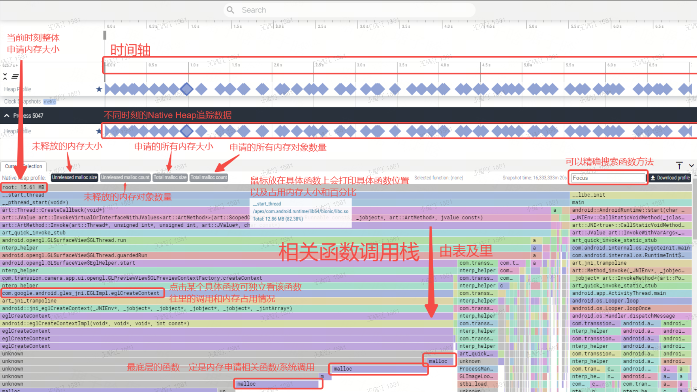Select the ProcessMan… flamegraph block
The width and height of the screenshot is (697, 392).
(x=478, y=369)
